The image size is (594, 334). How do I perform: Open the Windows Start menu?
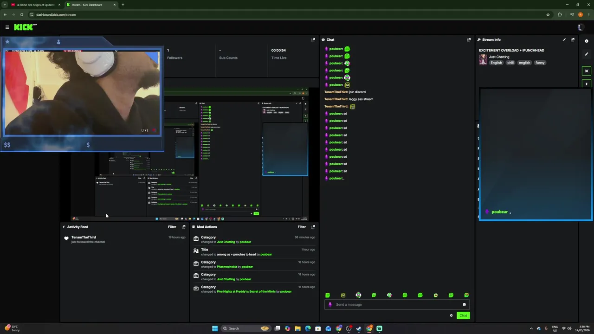click(x=215, y=328)
